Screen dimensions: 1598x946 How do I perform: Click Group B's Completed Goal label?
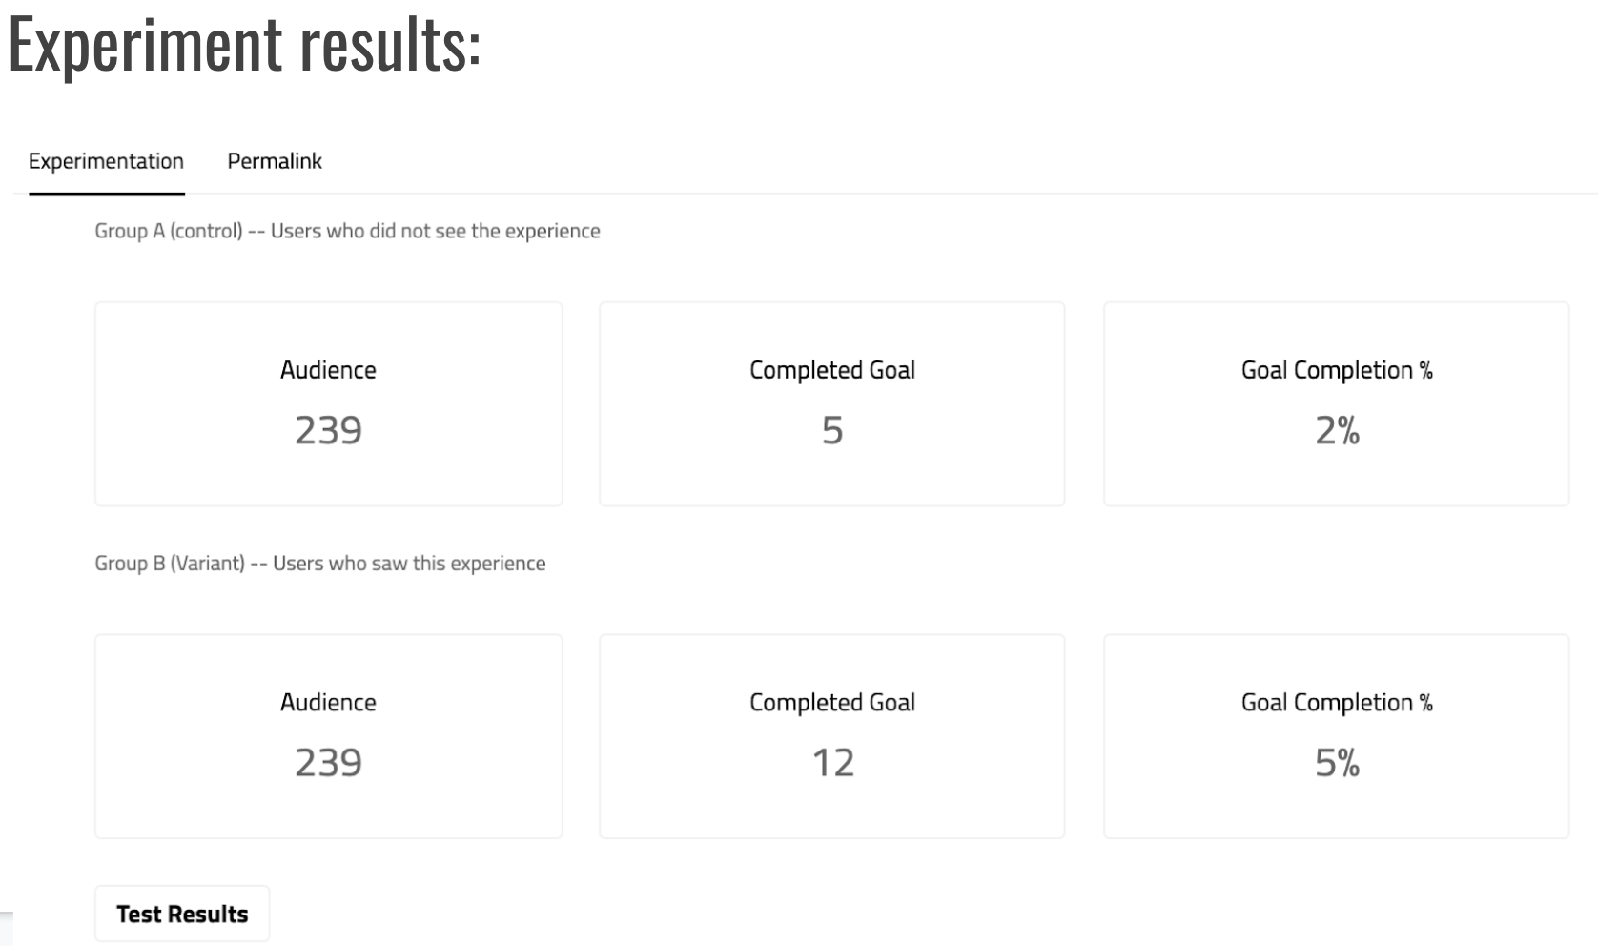pos(832,703)
